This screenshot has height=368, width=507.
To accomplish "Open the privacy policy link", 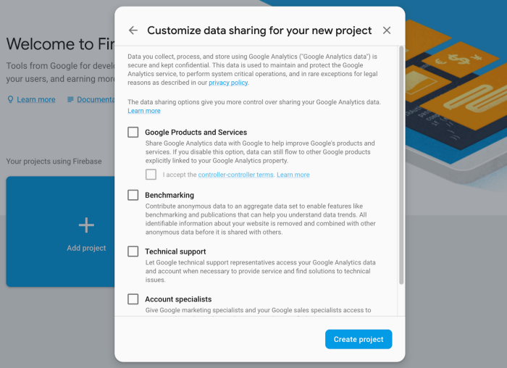I will coord(228,83).
